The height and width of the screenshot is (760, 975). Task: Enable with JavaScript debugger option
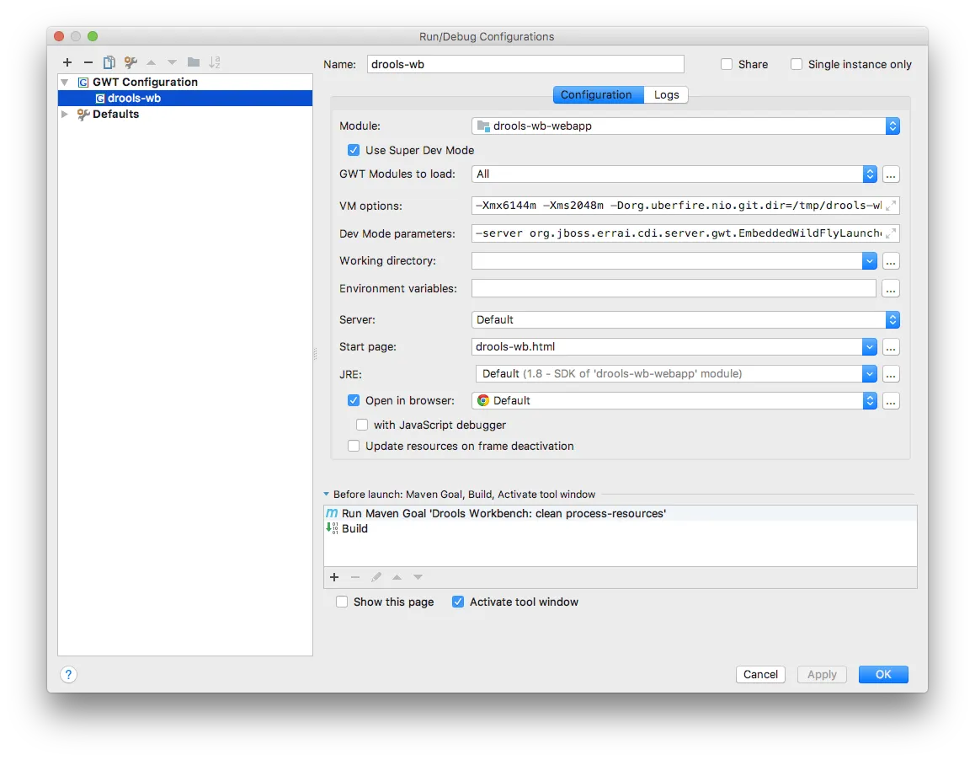tap(362, 425)
